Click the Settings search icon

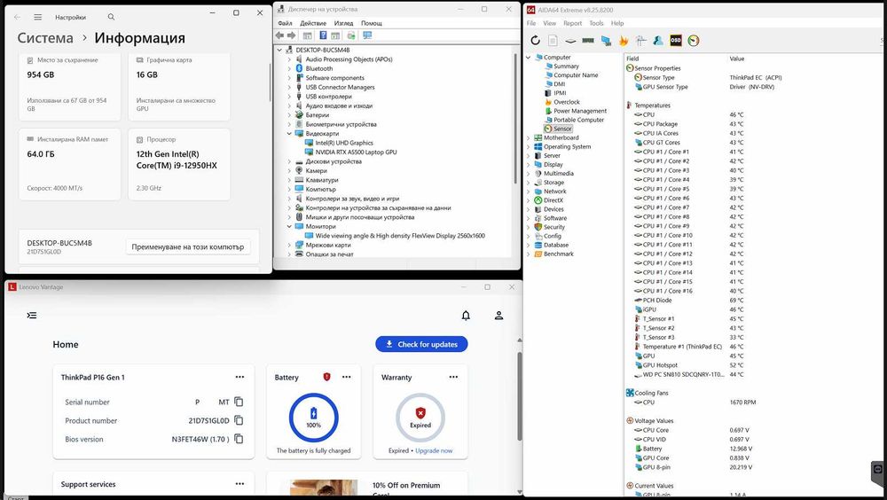(x=112, y=17)
